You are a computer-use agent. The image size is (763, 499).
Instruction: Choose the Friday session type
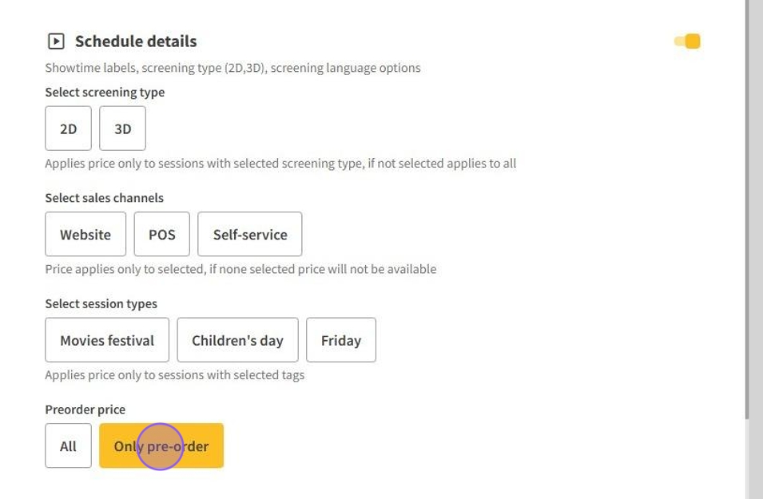pyautogui.click(x=341, y=340)
